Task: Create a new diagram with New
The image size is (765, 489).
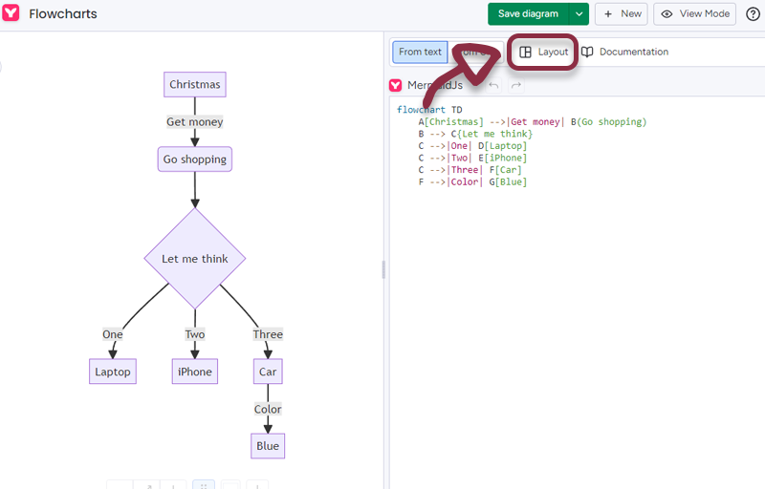Action: [621, 13]
